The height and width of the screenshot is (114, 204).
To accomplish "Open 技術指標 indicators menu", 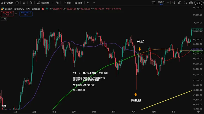I will (43, 3).
